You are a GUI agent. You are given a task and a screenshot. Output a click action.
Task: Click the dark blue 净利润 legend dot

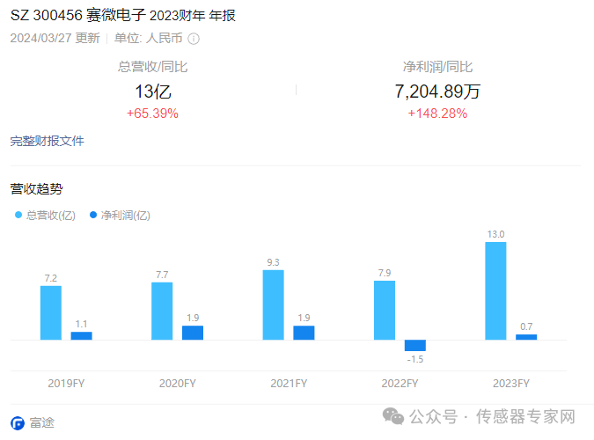93,215
